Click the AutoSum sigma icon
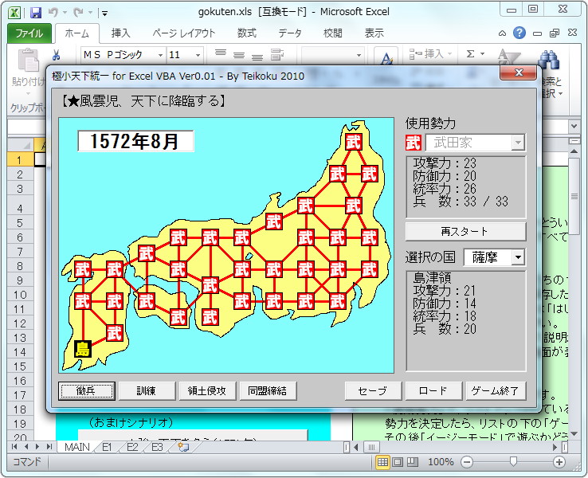 [x=470, y=54]
